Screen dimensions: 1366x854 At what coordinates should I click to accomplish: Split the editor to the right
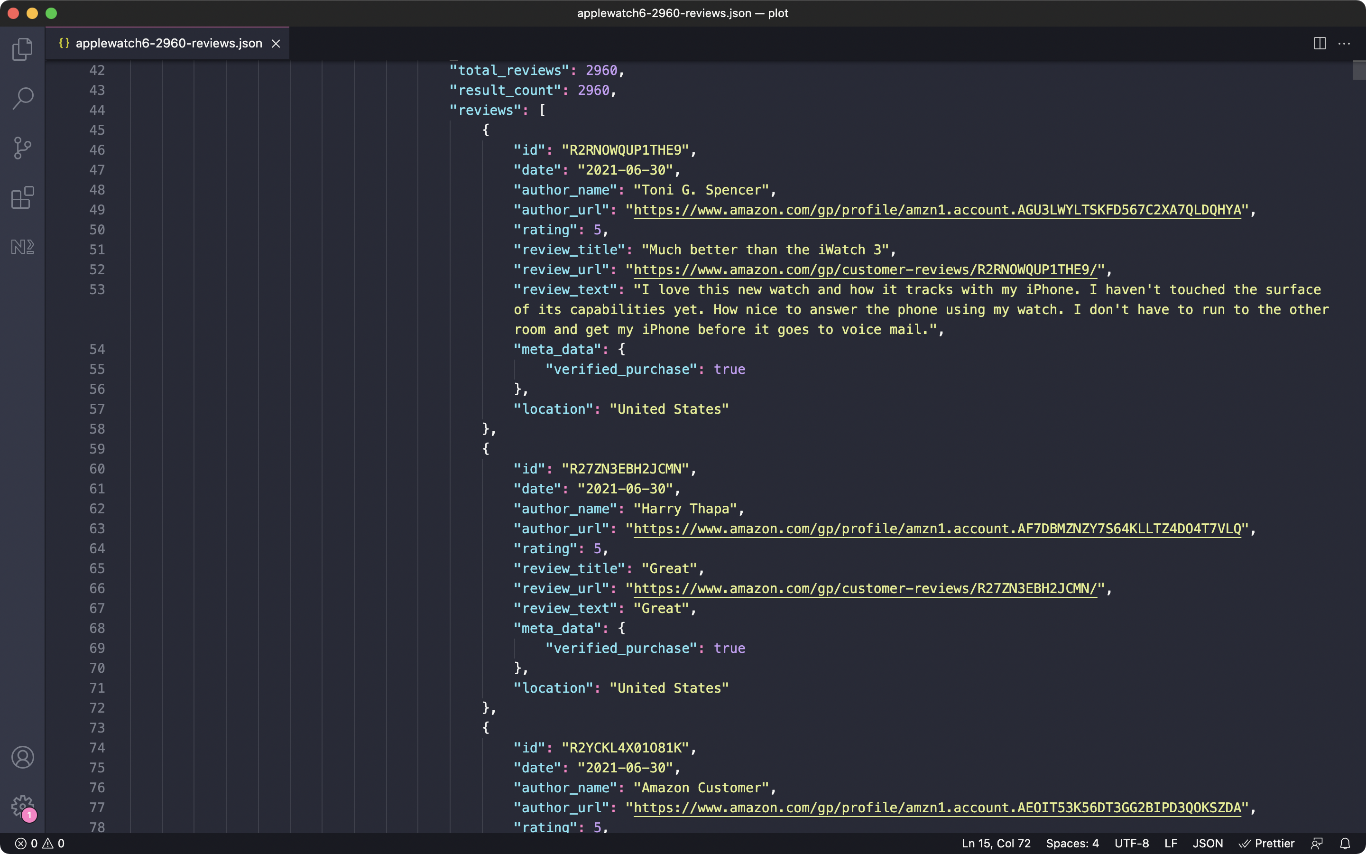click(1320, 44)
